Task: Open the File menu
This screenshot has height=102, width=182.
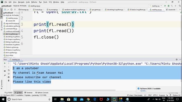Action: tap(6, 2)
